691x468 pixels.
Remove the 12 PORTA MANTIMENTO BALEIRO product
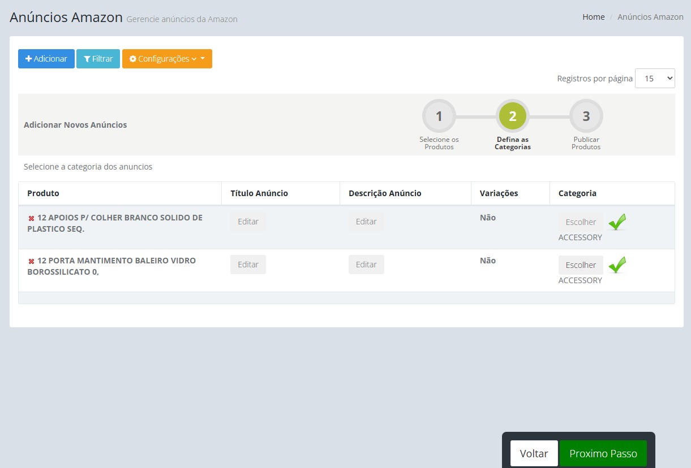point(31,261)
